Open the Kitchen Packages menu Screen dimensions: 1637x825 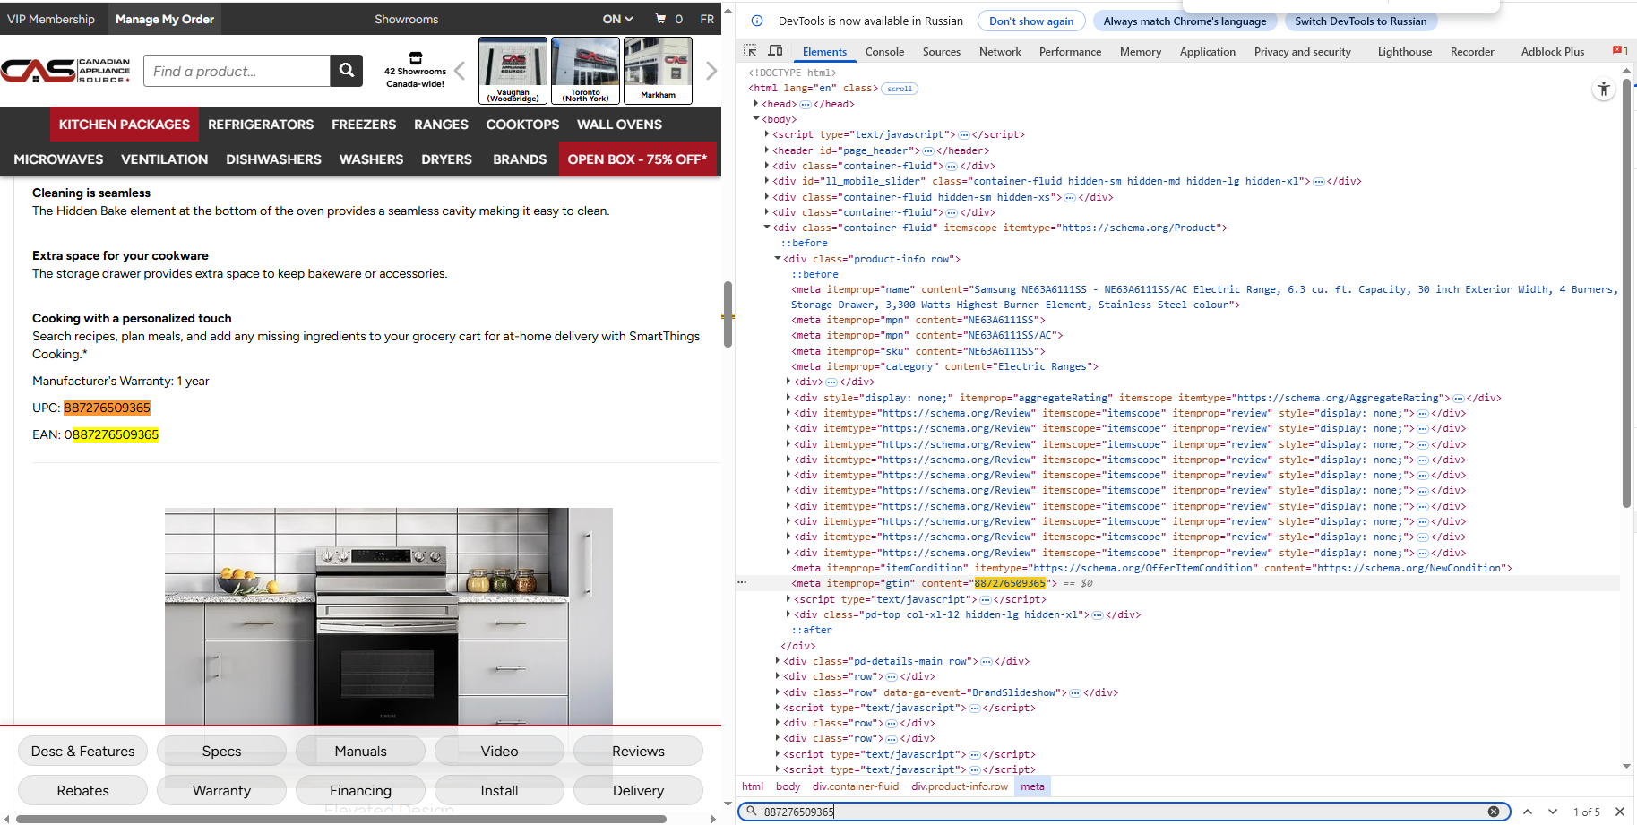[x=124, y=125]
